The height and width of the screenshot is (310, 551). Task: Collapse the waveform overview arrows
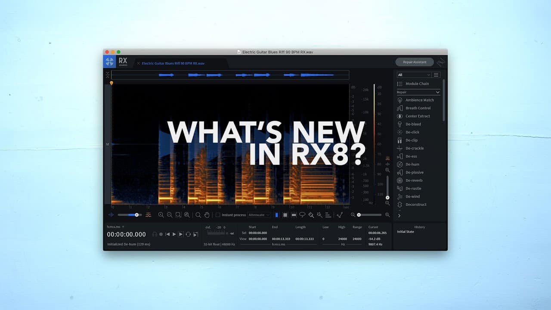pos(108,75)
